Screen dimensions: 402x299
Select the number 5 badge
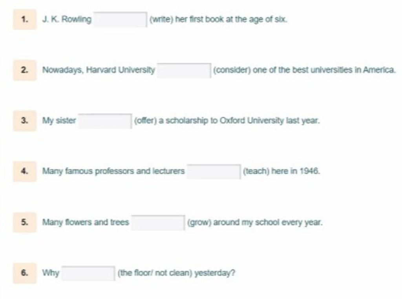click(25, 222)
